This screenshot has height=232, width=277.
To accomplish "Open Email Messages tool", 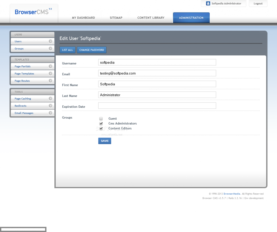I will (x=32, y=113).
